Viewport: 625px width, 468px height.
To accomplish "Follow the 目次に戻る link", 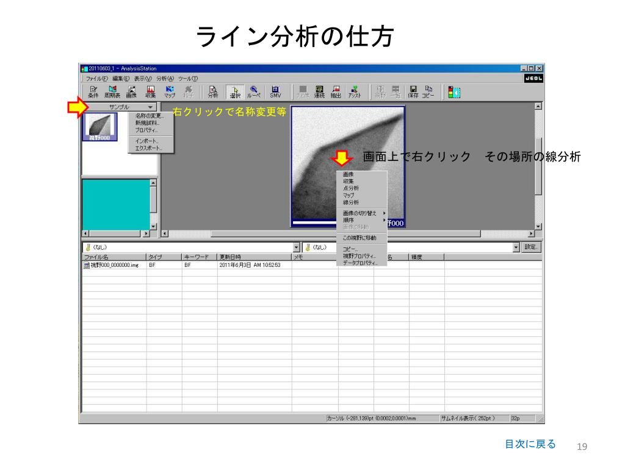I will 530,444.
